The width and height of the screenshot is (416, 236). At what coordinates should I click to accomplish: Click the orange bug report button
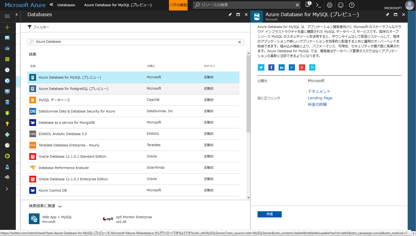point(178,5)
